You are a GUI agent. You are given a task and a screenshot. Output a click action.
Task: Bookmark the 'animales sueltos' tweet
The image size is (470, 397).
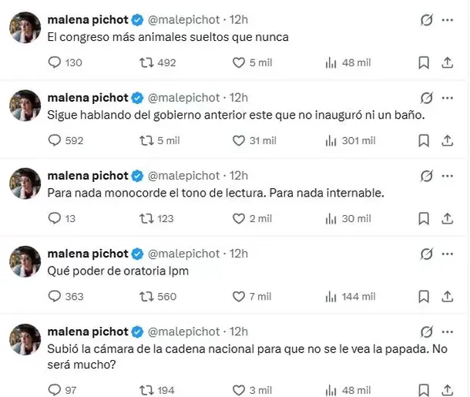[x=423, y=62]
